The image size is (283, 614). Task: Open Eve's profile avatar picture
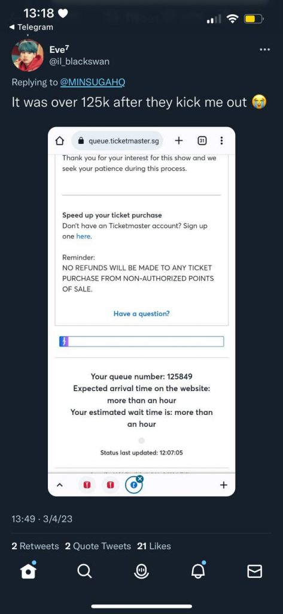pyautogui.click(x=28, y=55)
